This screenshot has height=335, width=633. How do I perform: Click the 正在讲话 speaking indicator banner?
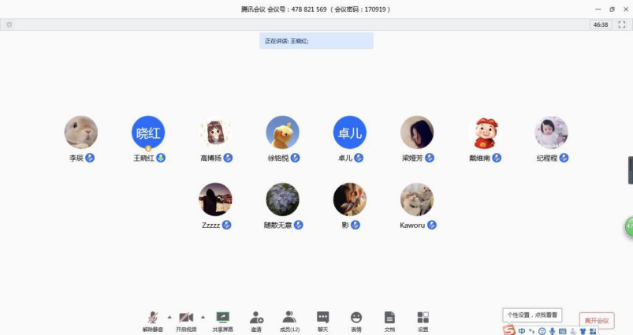316,40
